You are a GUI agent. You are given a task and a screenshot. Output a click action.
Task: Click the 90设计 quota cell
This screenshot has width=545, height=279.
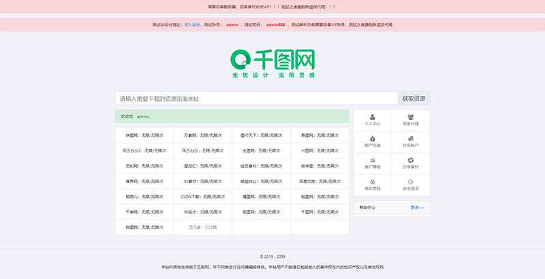202,212
